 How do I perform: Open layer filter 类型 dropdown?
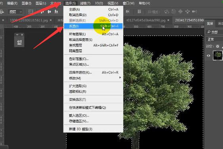click(214, 32)
